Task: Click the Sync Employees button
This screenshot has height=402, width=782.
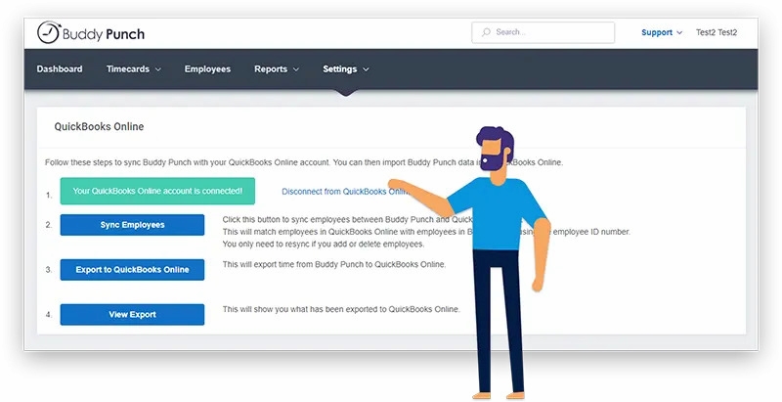Action: pyautogui.click(x=132, y=225)
